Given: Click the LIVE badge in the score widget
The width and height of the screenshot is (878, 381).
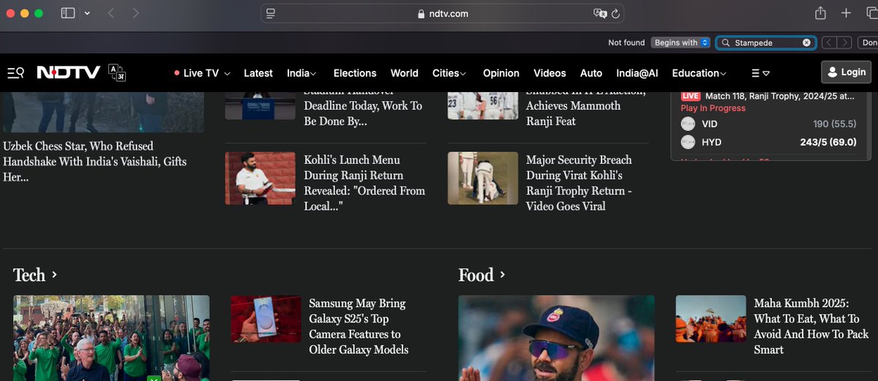Looking at the screenshot, I should [x=691, y=96].
